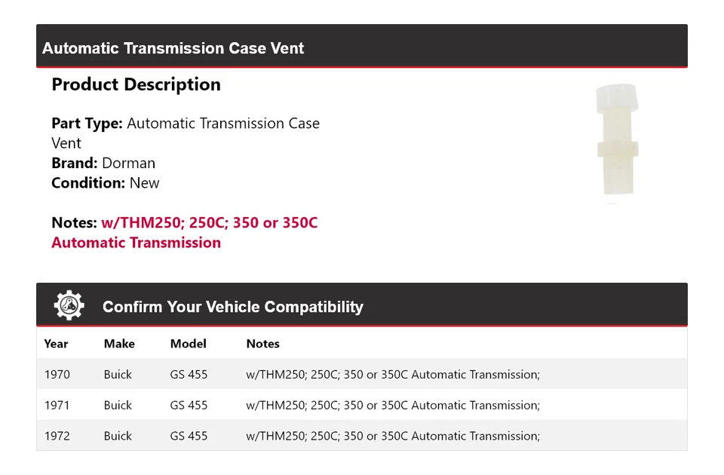Click GS 455 in the 1971 row
The height and width of the screenshot is (475, 724).
pos(189,406)
